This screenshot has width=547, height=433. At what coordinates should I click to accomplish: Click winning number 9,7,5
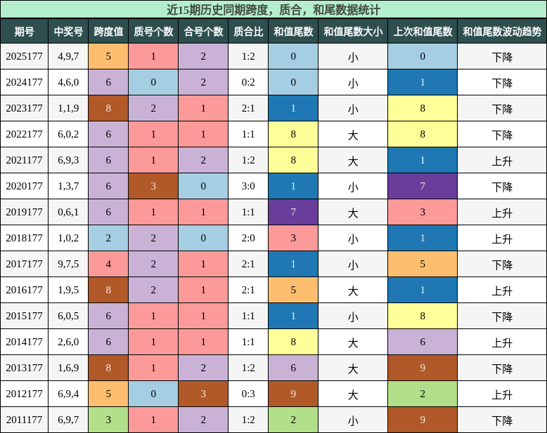tap(68, 264)
